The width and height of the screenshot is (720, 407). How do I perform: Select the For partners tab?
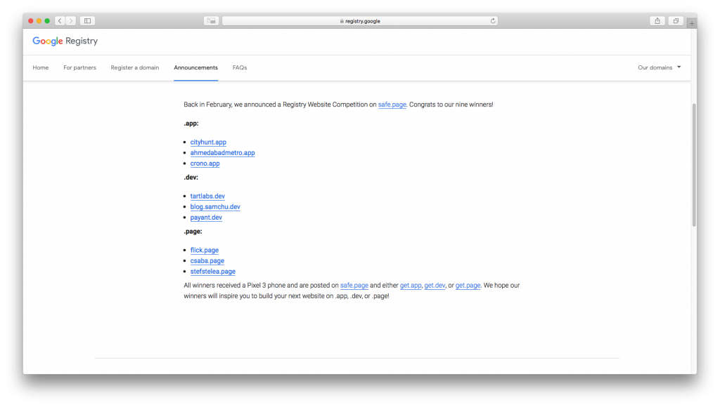click(80, 67)
